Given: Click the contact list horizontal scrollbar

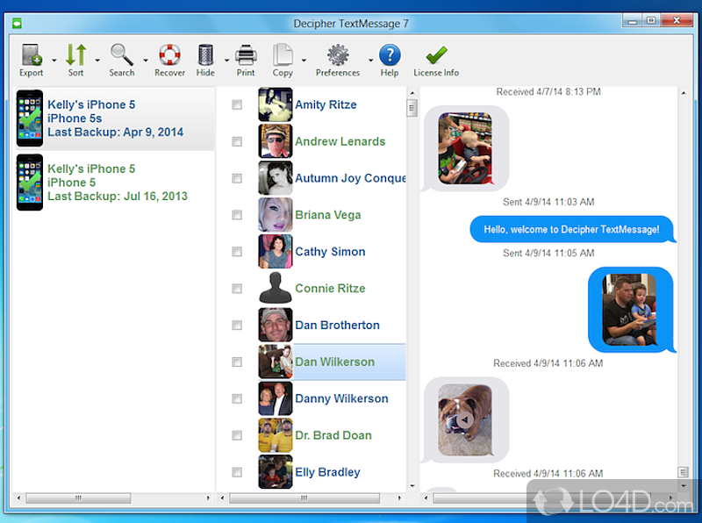Looking at the screenshot, I should click(316, 498).
